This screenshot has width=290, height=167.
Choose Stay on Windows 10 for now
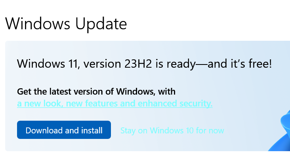[x=172, y=130]
